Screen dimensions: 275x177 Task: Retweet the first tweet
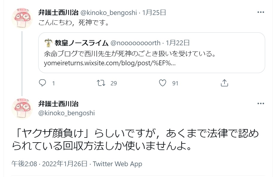(x=102, y=83)
